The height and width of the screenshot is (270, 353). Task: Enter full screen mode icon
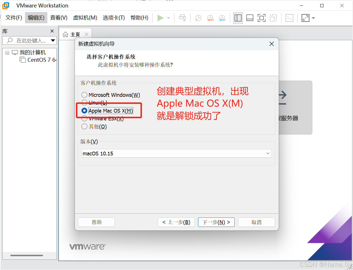coord(261,18)
